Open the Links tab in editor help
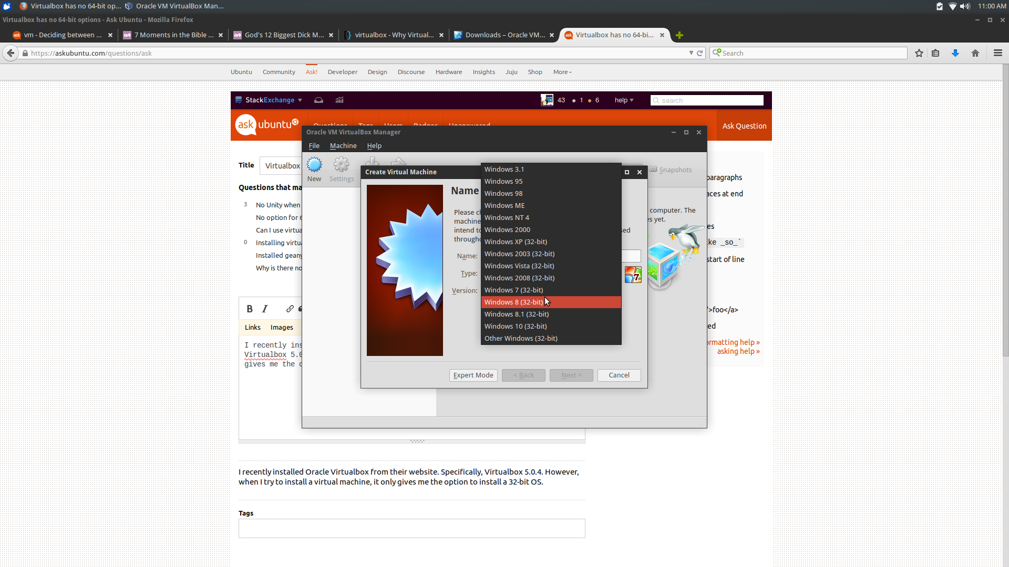 (x=252, y=327)
